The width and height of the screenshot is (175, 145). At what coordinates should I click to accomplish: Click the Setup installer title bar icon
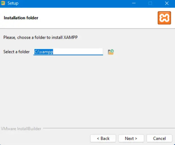pyautogui.click(x=3, y=3)
